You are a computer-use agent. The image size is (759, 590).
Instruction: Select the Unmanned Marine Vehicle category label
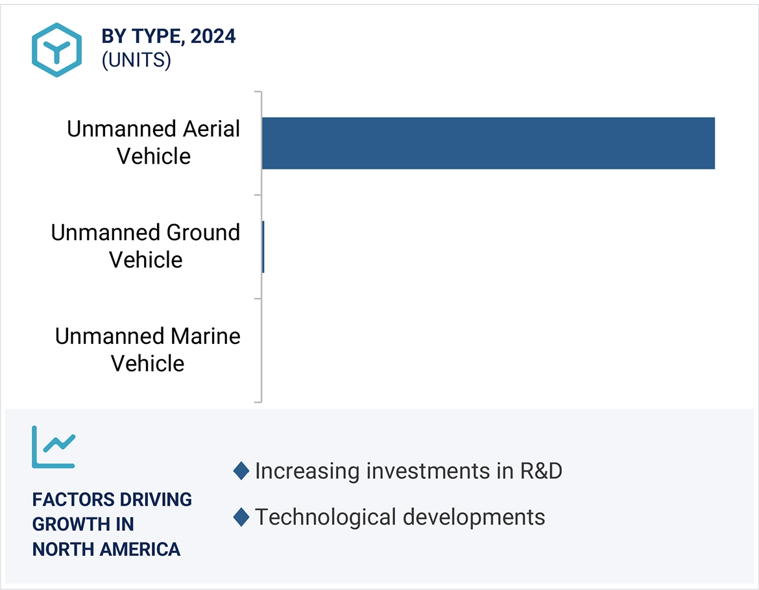click(x=148, y=350)
